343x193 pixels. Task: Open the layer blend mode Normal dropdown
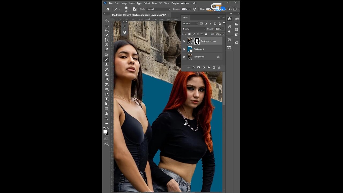pos(194,29)
